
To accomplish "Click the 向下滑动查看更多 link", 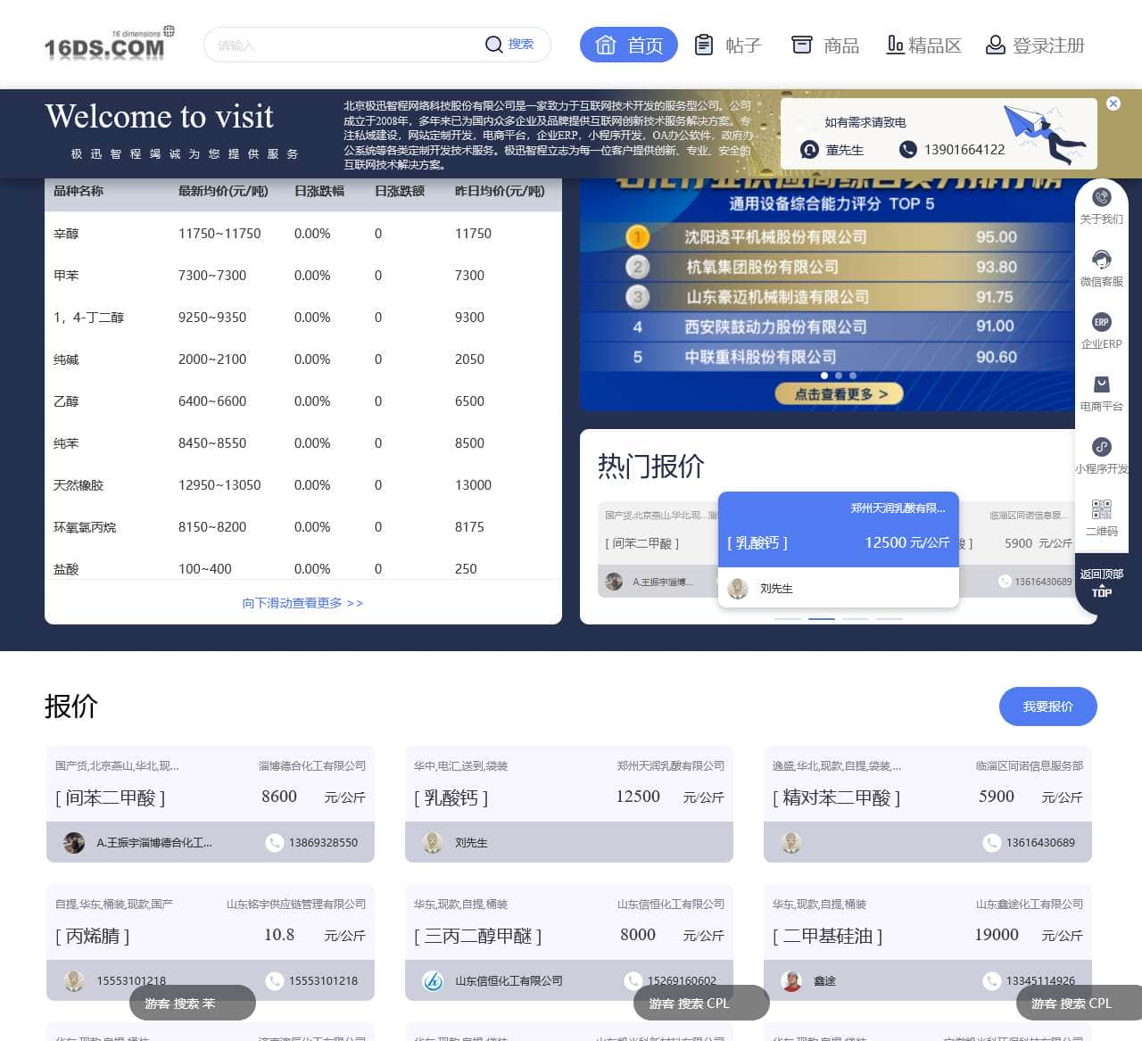I will pos(302,603).
